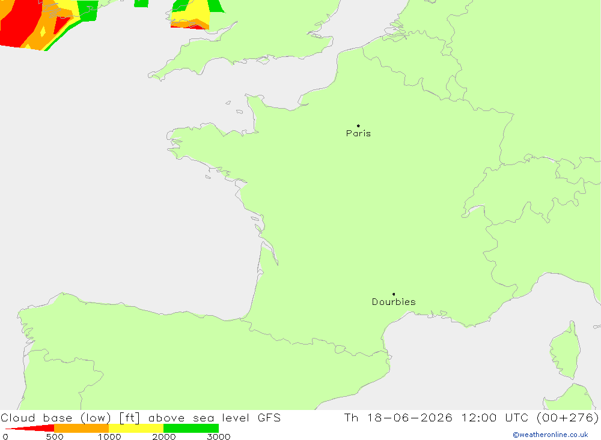Screen dimensions: 601x440
Task: Click the legend value 1000
Action: [109, 437]
